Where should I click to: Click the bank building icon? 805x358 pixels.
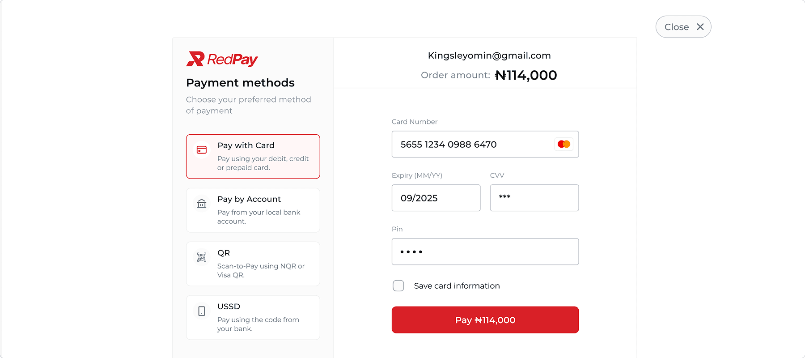(202, 204)
